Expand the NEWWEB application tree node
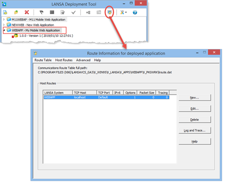 [x=4, y=25]
